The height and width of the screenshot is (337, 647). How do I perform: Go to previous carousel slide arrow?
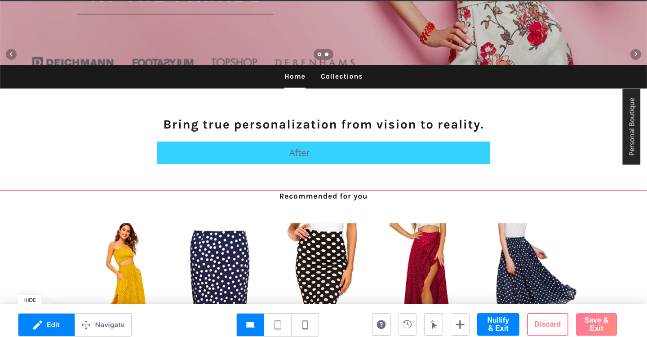pos(11,54)
